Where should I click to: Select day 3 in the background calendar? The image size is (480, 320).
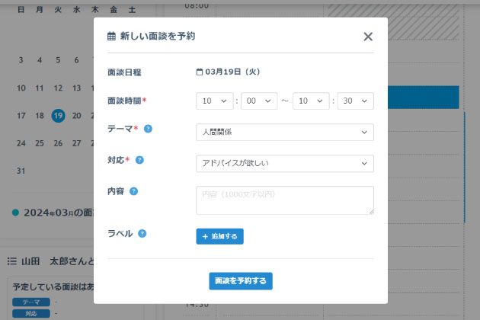21,60
